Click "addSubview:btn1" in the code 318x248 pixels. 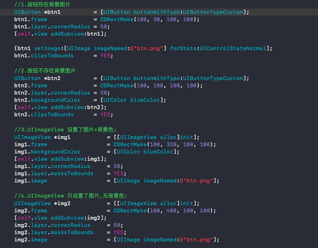(x=75, y=34)
